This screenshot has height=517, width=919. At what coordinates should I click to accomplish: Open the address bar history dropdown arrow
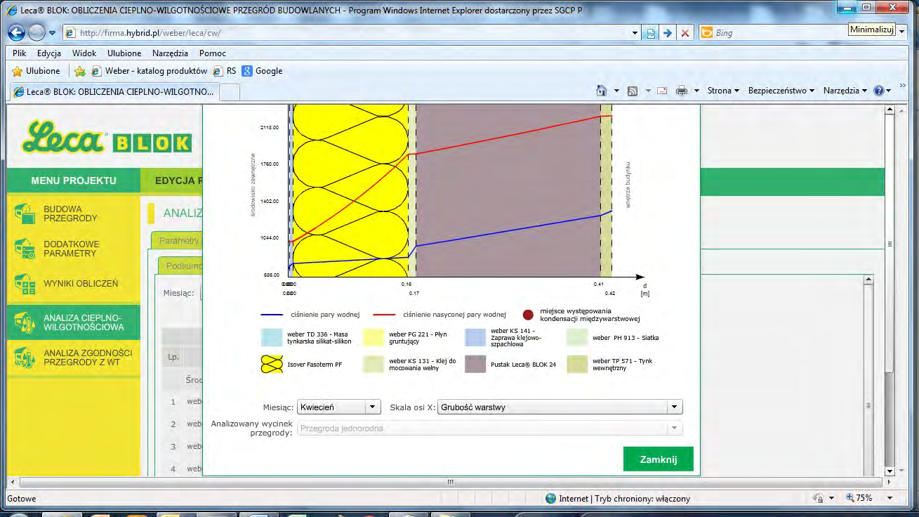pyautogui.click(x=635, y=33)
